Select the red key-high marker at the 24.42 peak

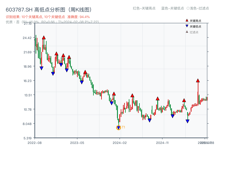coord(44,38)
